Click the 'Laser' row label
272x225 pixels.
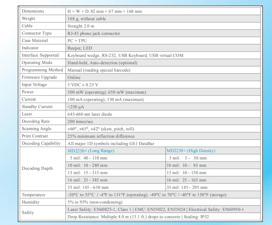click(x=27, y=114)
